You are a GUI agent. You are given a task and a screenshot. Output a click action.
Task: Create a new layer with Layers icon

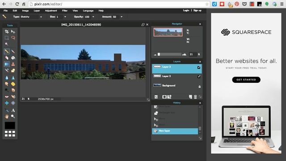tap(190, 97)
